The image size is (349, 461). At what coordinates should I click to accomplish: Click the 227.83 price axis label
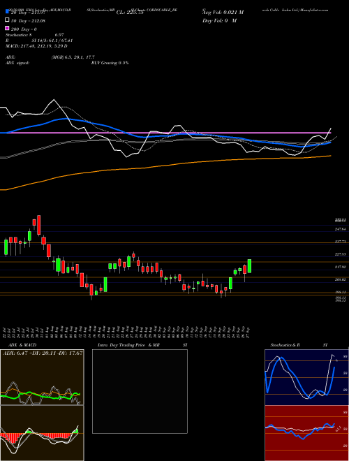[341, 254]
